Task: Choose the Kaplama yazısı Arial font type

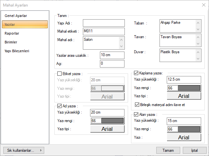Action: pos(183,96)
